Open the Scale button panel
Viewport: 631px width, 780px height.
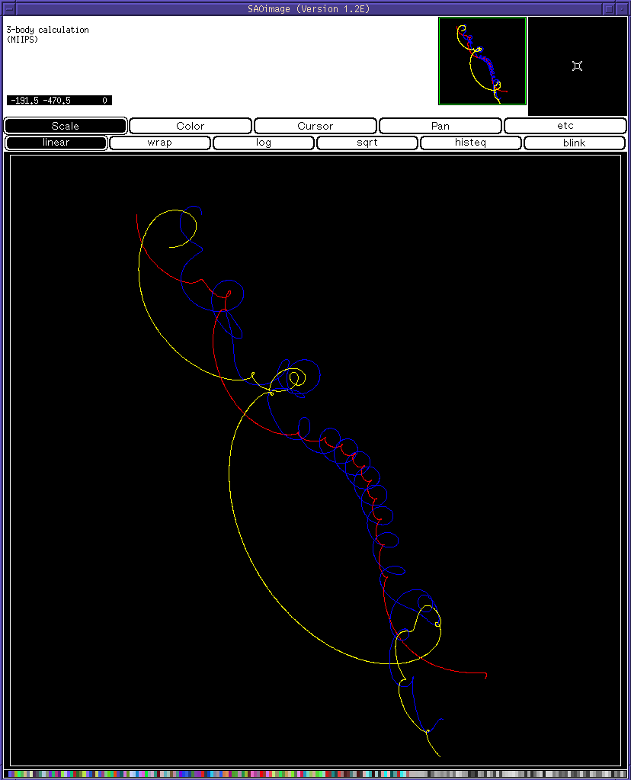pos(65,125)
